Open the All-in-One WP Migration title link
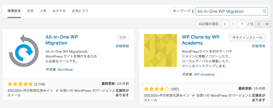273x108 pixels. click(62, 40)
